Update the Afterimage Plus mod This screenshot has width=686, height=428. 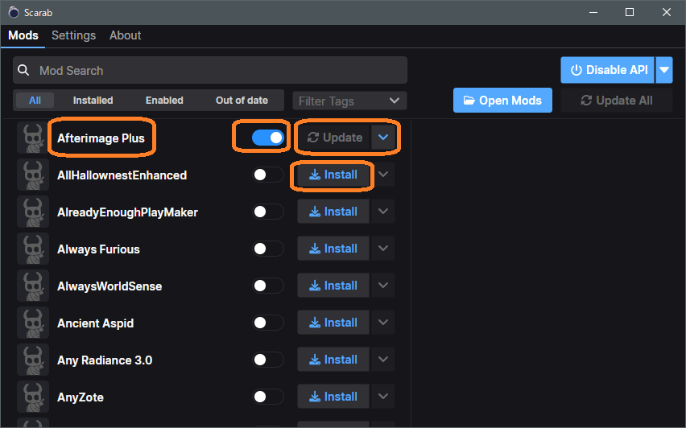tap(334, 138)
